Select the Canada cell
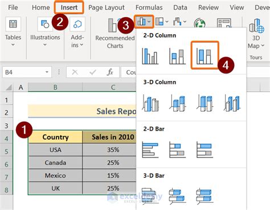The image size is (270, 210). point(55,163)
